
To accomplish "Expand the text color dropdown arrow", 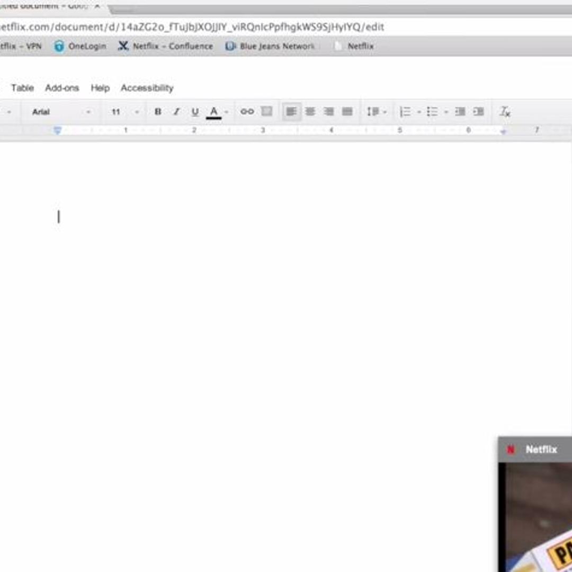I will click(227, 112).
